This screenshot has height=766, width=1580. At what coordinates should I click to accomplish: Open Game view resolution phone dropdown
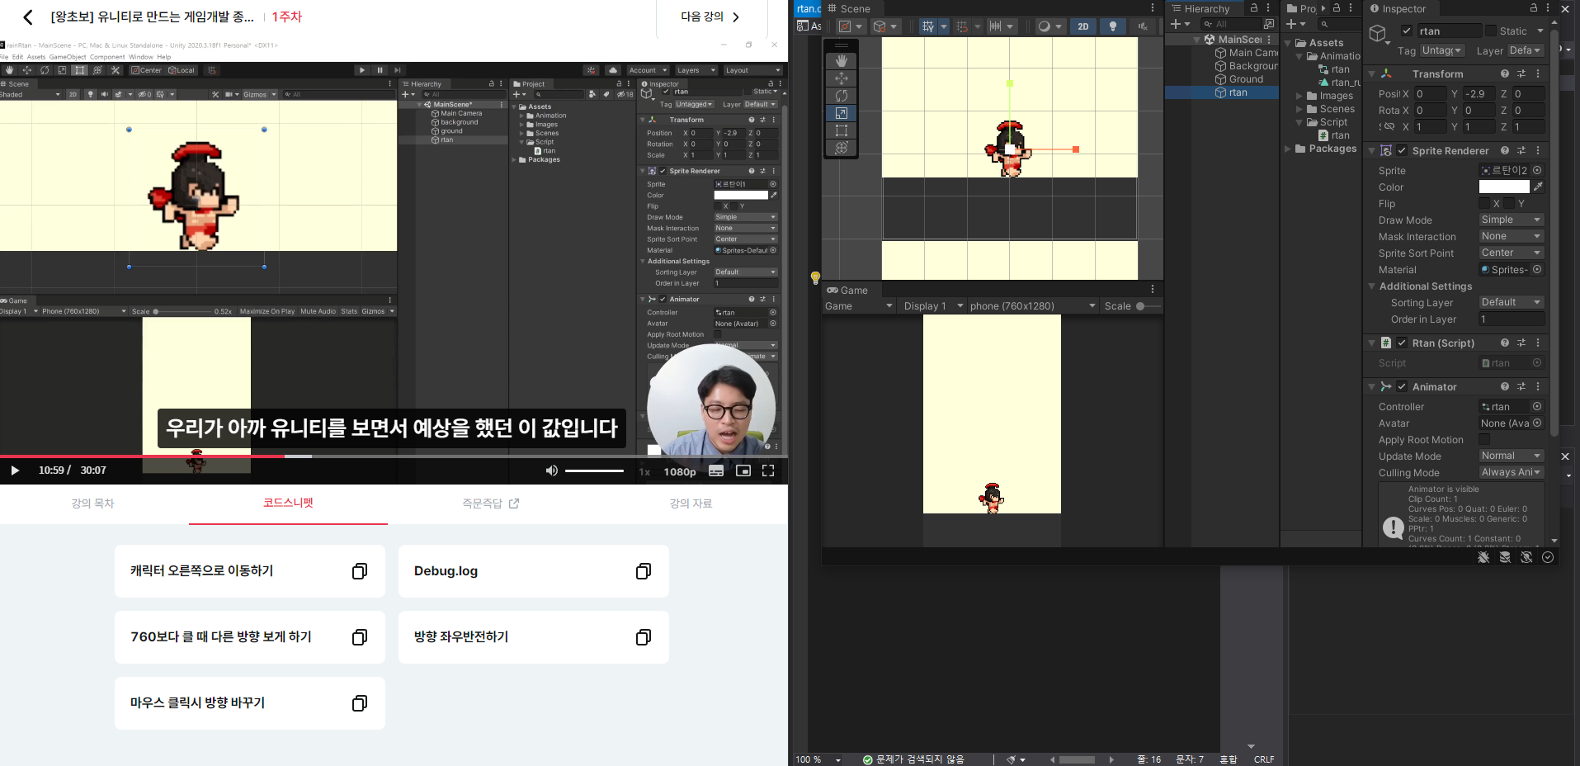[1032, 306]
